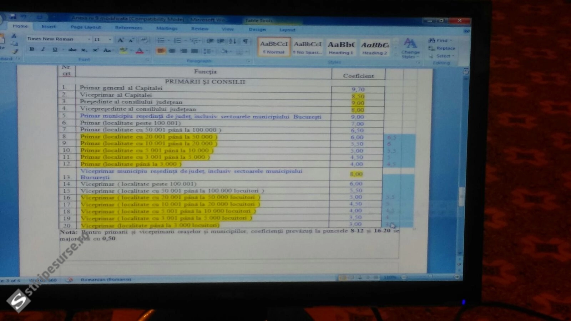Viewport: 571px width, 321px height.
Task: Toggle Italic formatting
Action: point(43,49)
